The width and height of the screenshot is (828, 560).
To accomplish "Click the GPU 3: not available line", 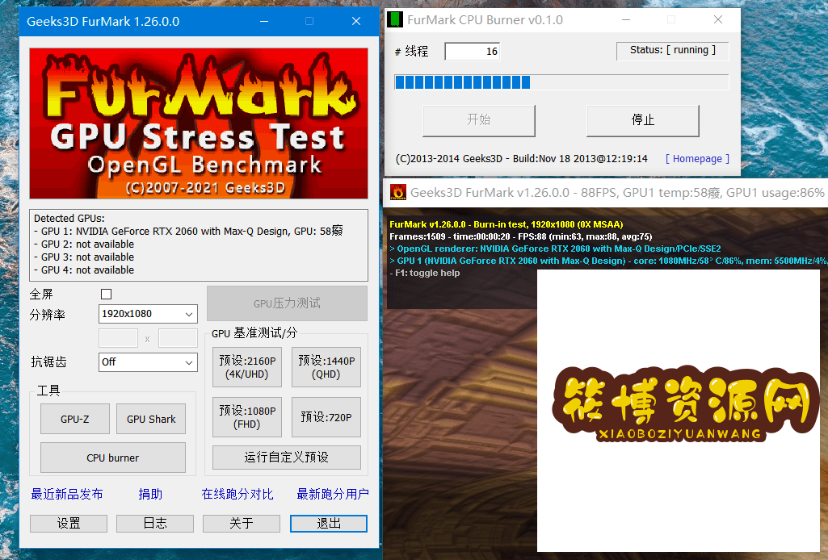I will tap(84, 257).
